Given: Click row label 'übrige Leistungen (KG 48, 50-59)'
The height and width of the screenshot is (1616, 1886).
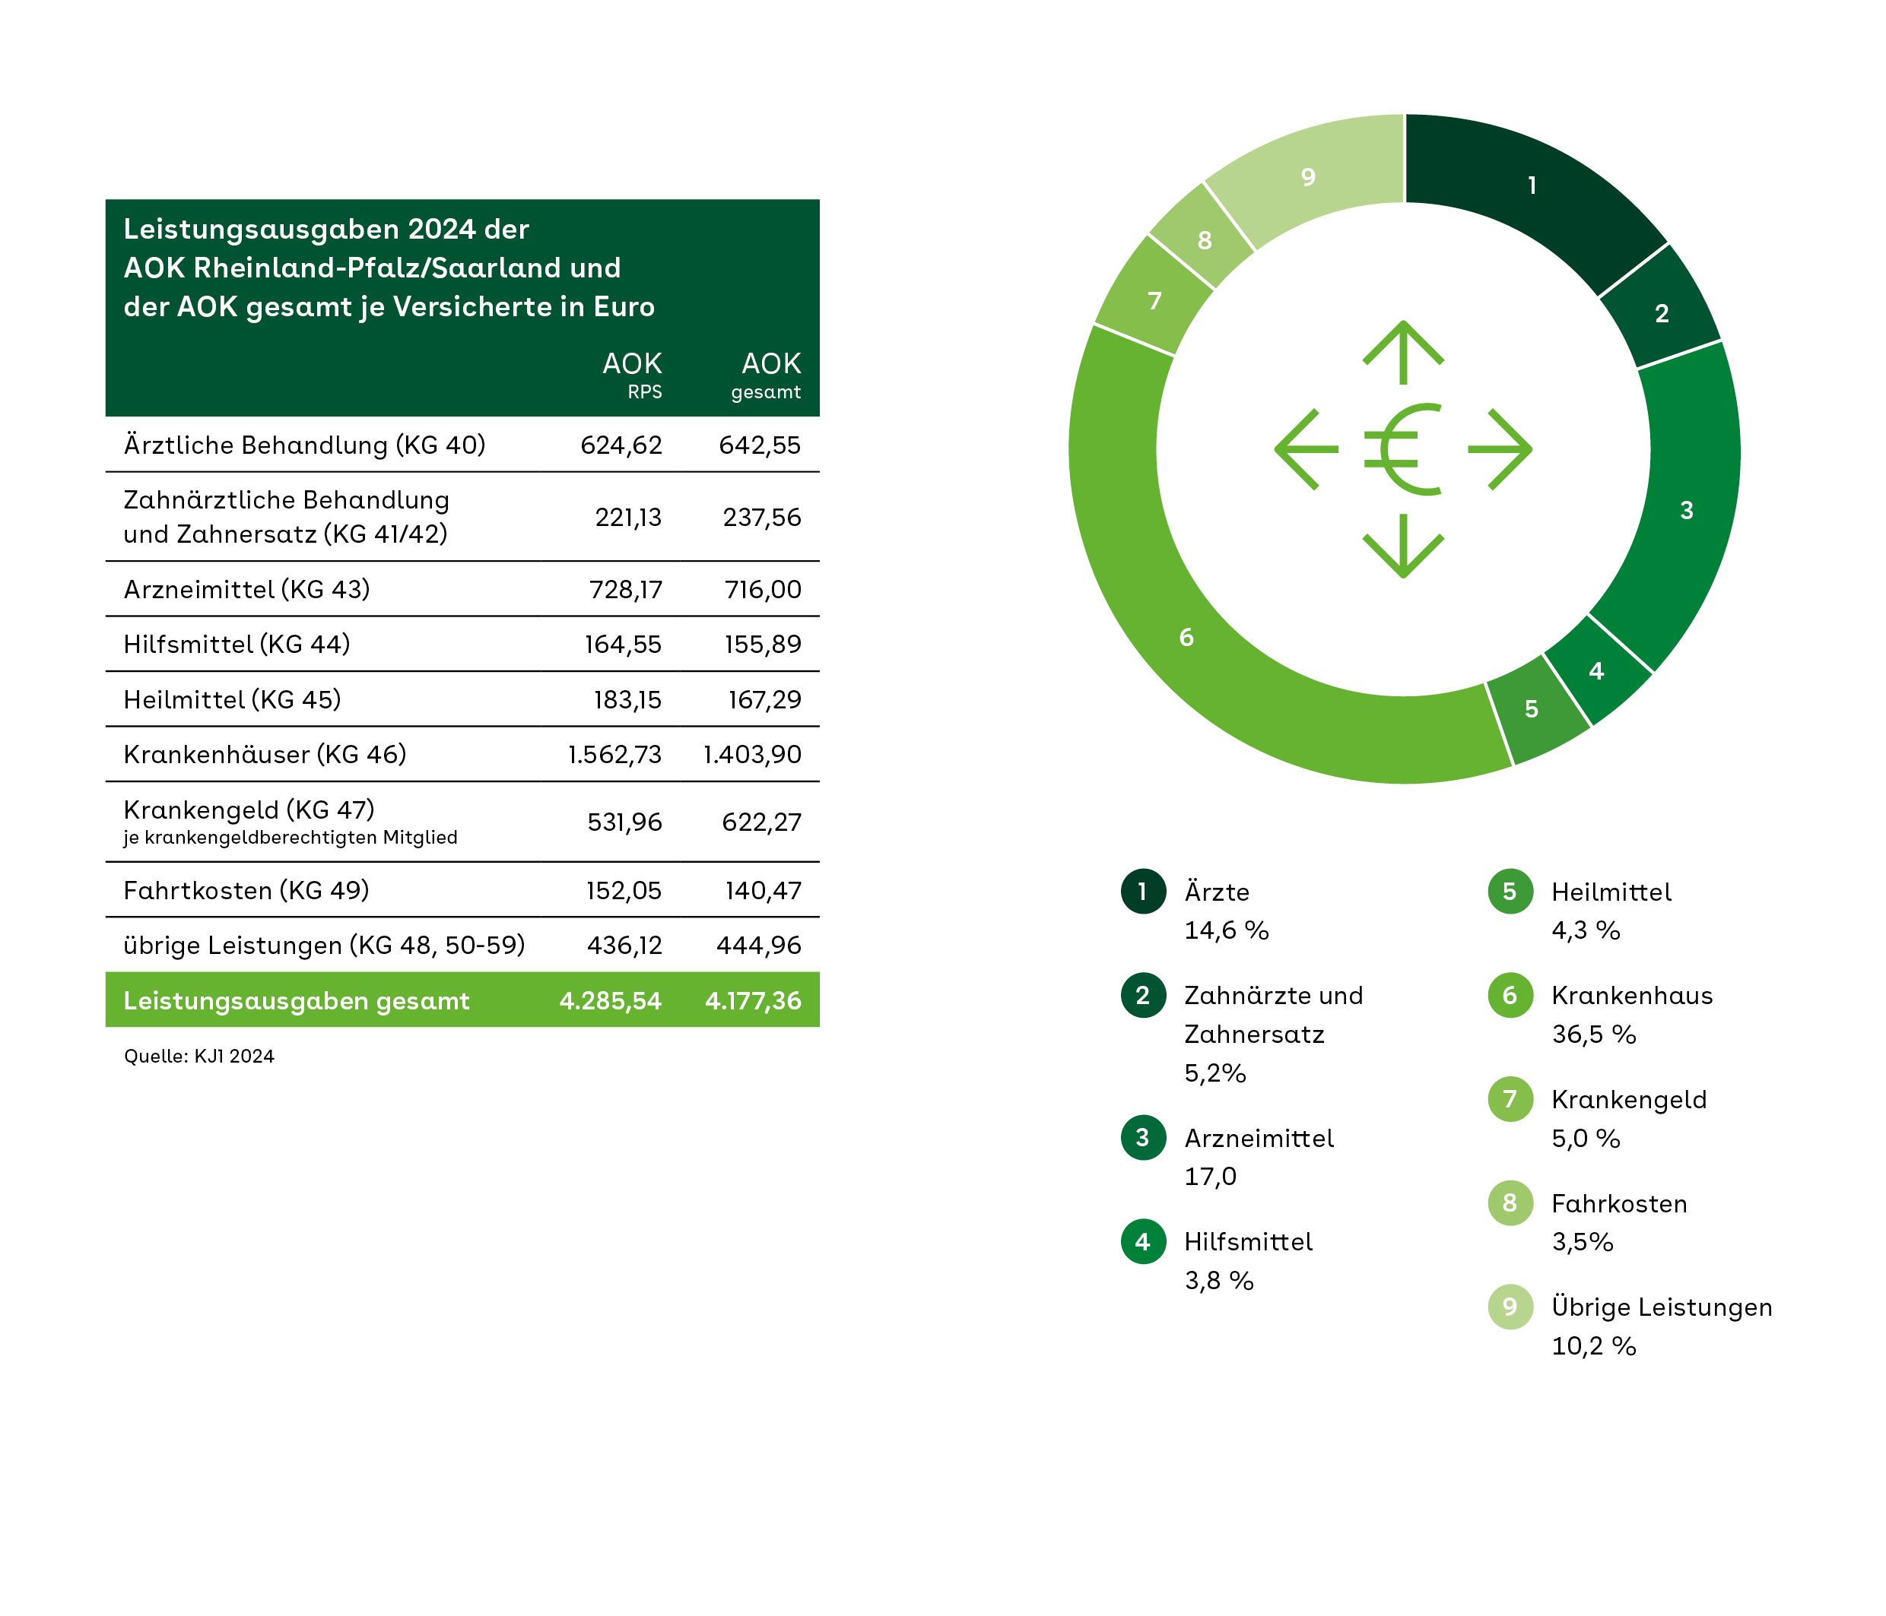Looking at the screenshot, I should tap(325, 946).
